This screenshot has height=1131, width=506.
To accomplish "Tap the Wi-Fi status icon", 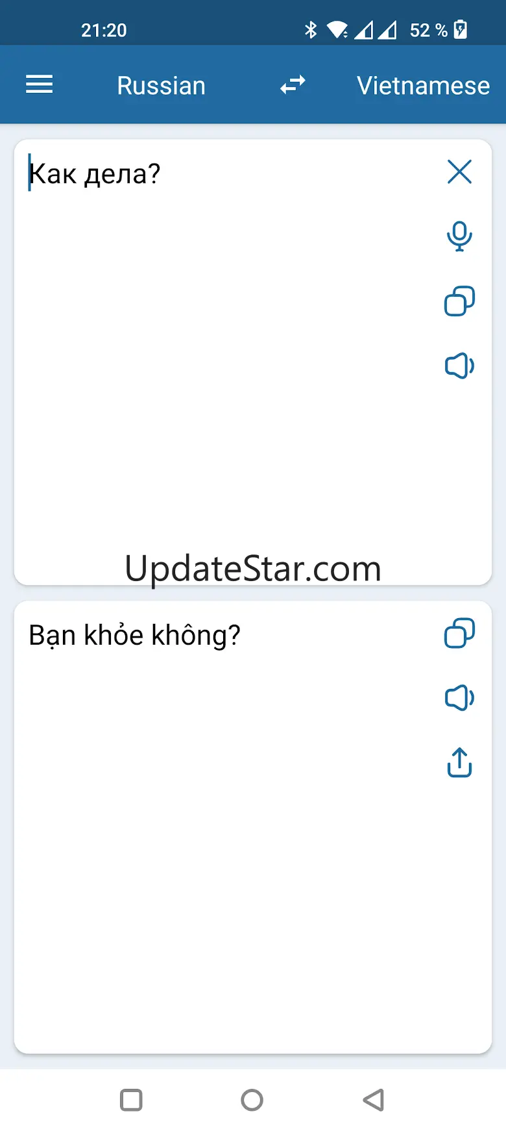I will (x=337, y=30).
